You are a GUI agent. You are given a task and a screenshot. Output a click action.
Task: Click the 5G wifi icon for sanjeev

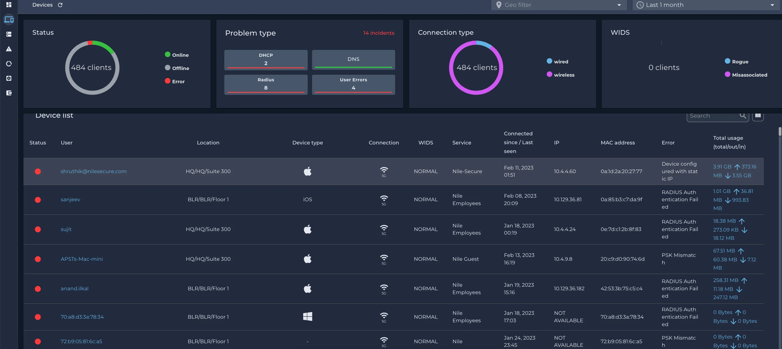(384, 200)
